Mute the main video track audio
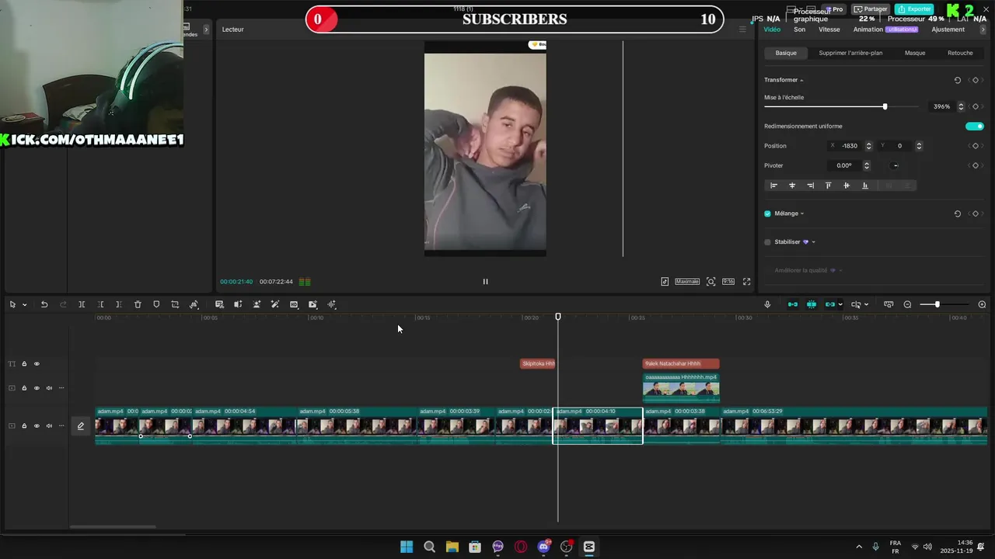This screenshot has width=995, height=559. click(x=49, y=425)
